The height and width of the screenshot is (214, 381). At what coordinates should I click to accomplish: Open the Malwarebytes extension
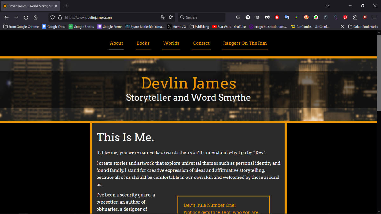click(267, 17)
